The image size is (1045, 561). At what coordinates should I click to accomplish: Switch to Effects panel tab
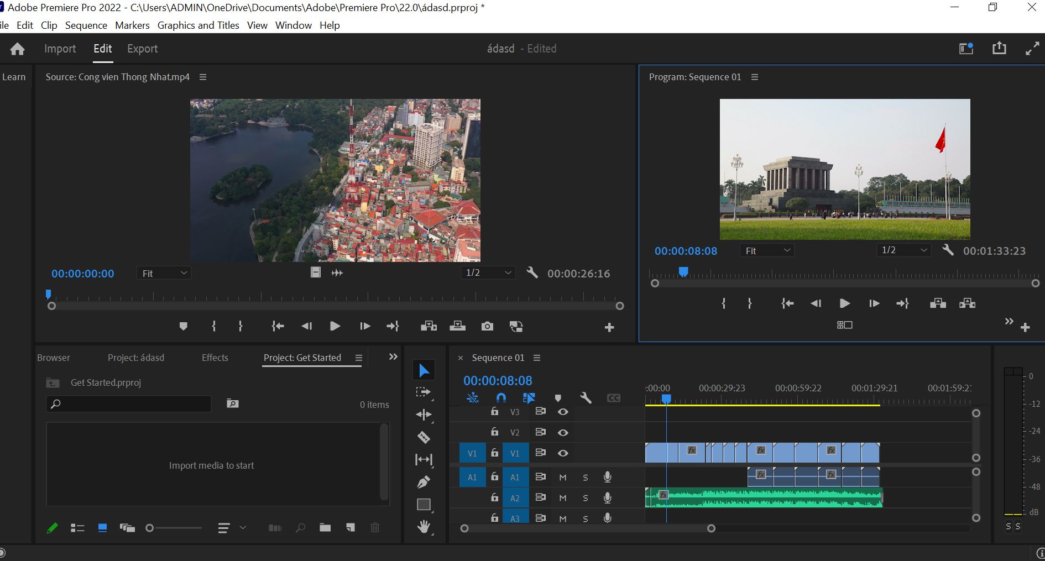click(x=215, y=358)
